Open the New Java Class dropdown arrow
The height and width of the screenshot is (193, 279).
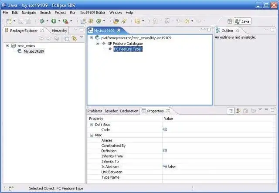coord(104,21)
